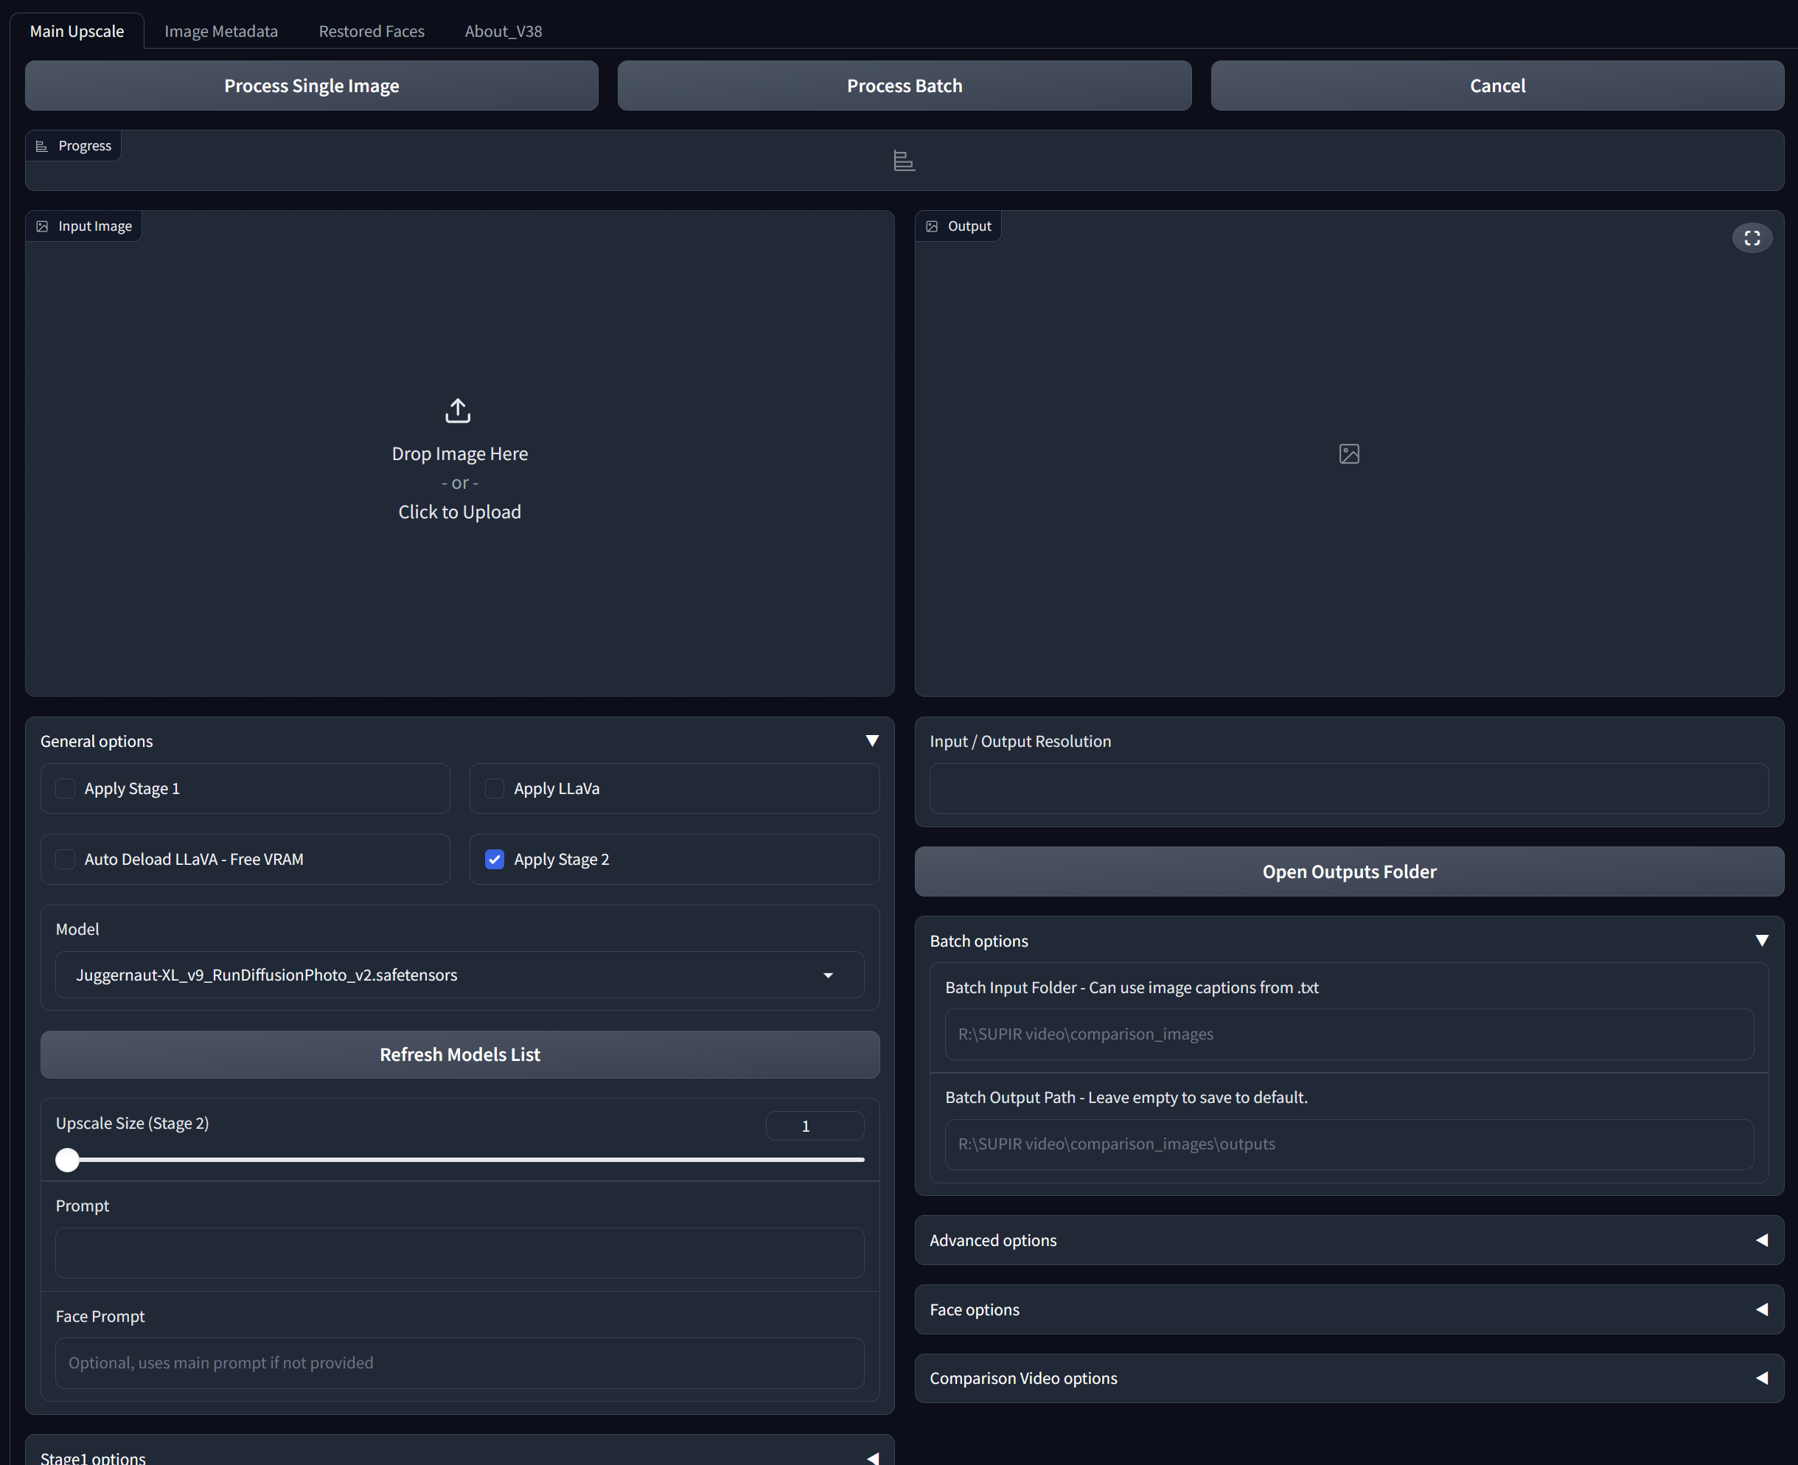Viewport: 1798px width, 1465px height.
Task: Collapse General options with triangle icon
Action: pyautogui.click(x=871, y=741)
